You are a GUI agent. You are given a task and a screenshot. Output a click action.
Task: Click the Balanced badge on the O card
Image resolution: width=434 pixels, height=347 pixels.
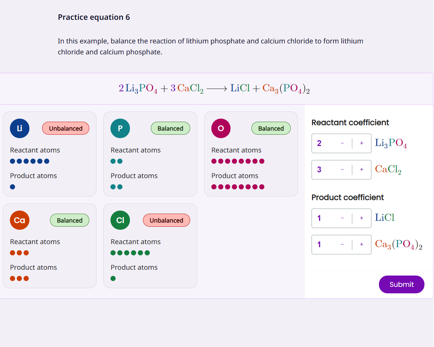coord(271,129)
